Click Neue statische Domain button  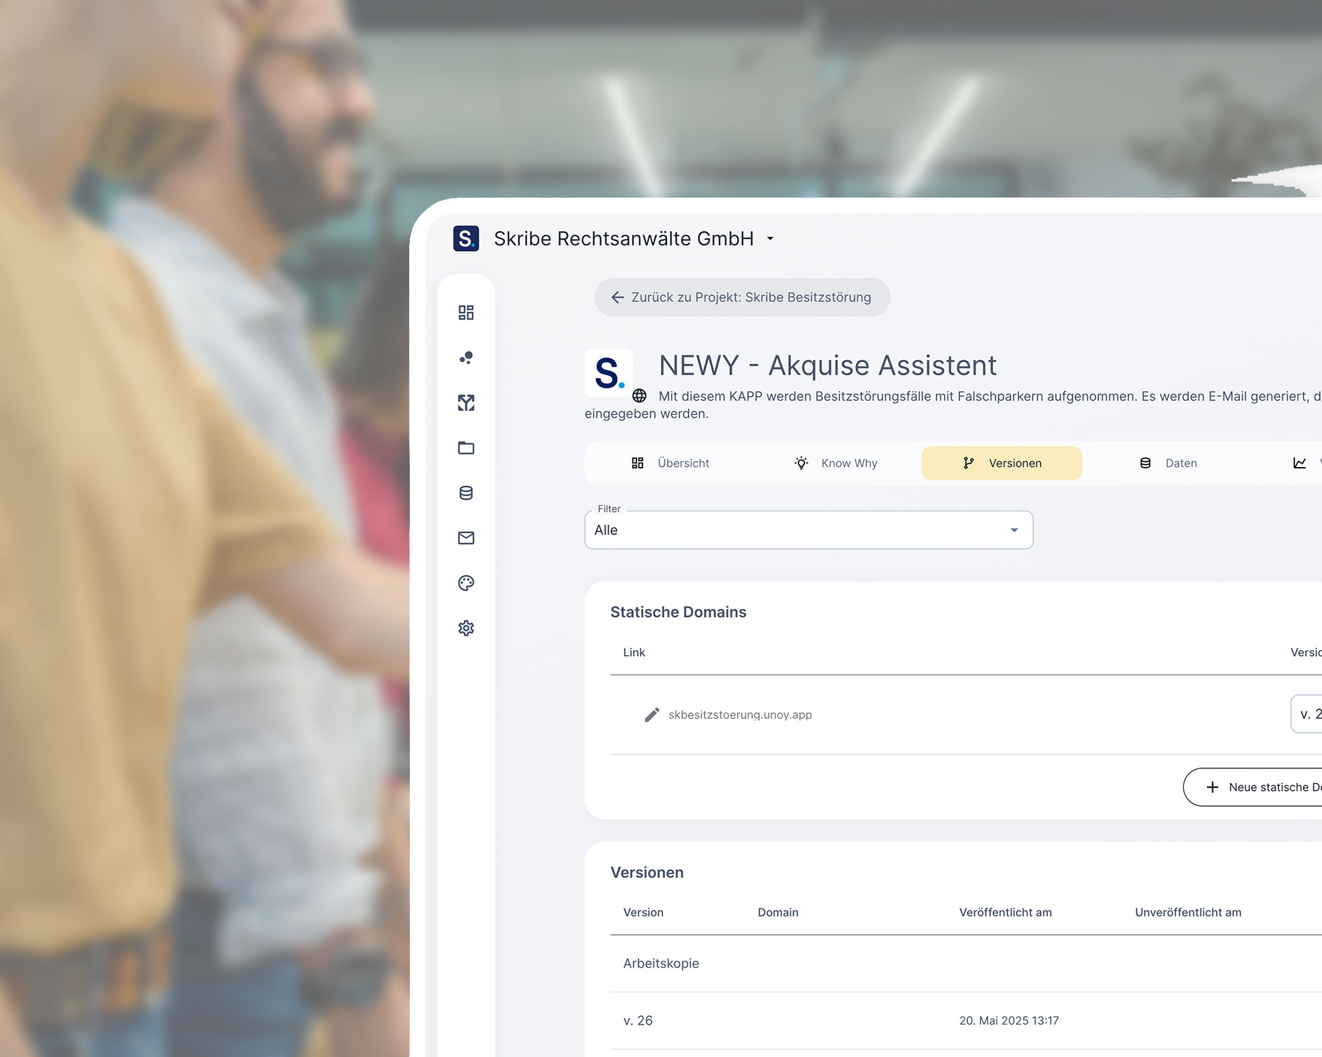click(x=1253, y=787)
